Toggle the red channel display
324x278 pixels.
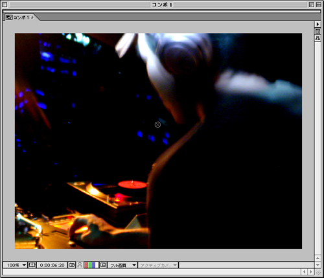tap(86, 265)
